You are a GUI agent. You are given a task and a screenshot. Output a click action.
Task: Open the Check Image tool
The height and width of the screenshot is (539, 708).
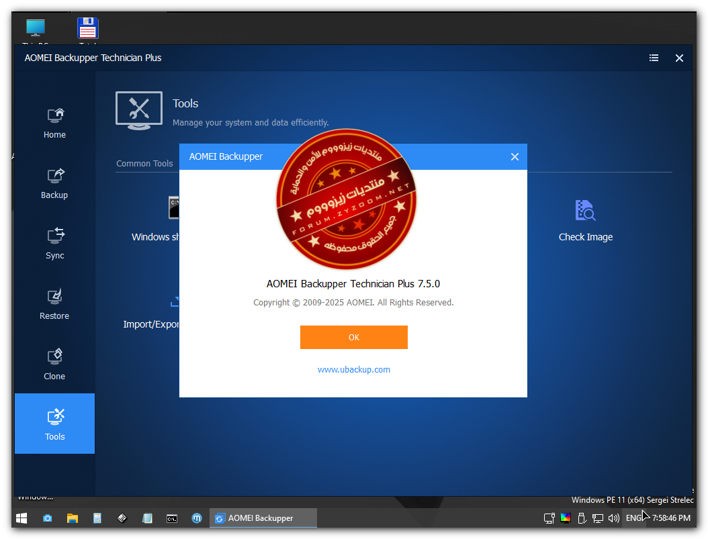click(585, 220)
